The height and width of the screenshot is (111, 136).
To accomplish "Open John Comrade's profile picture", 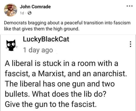I will [11, 10].
